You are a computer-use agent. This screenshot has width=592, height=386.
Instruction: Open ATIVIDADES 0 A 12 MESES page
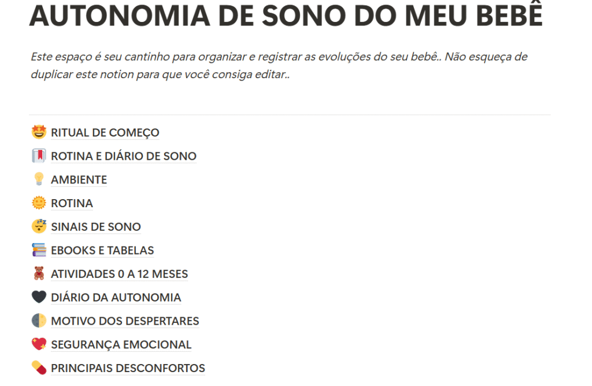coord(119,274)
